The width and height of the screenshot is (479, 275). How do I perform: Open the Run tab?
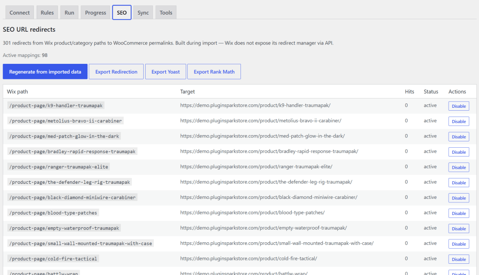(69, 13)
